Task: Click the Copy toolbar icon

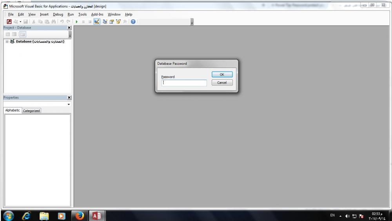Action: pyautogui.click(x=40, y=22)
